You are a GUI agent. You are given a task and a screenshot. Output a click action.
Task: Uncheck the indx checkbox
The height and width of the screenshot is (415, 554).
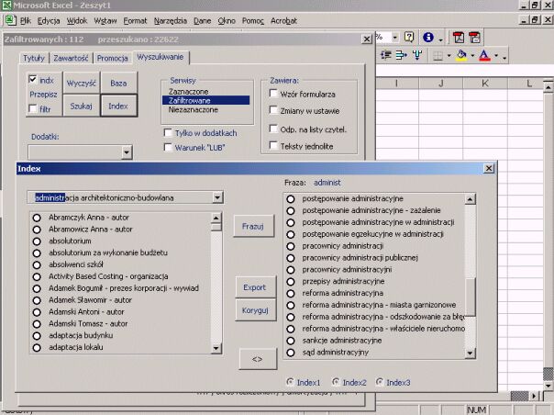tap(33, 81)
